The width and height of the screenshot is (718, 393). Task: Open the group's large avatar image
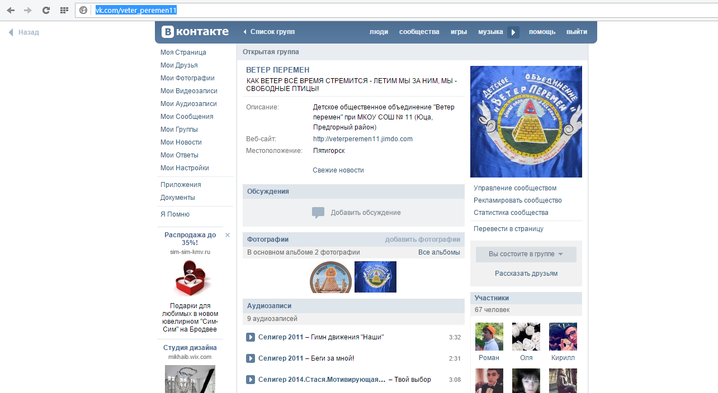click(526, 122)
